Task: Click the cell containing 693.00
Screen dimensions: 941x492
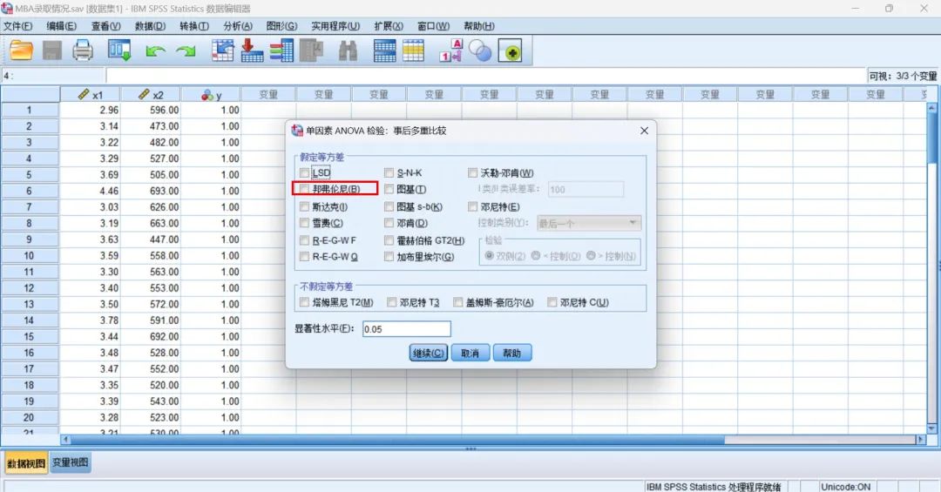Action: coord(150,191)
